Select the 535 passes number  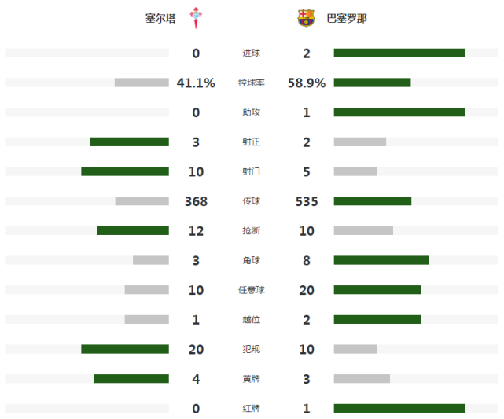307,201
